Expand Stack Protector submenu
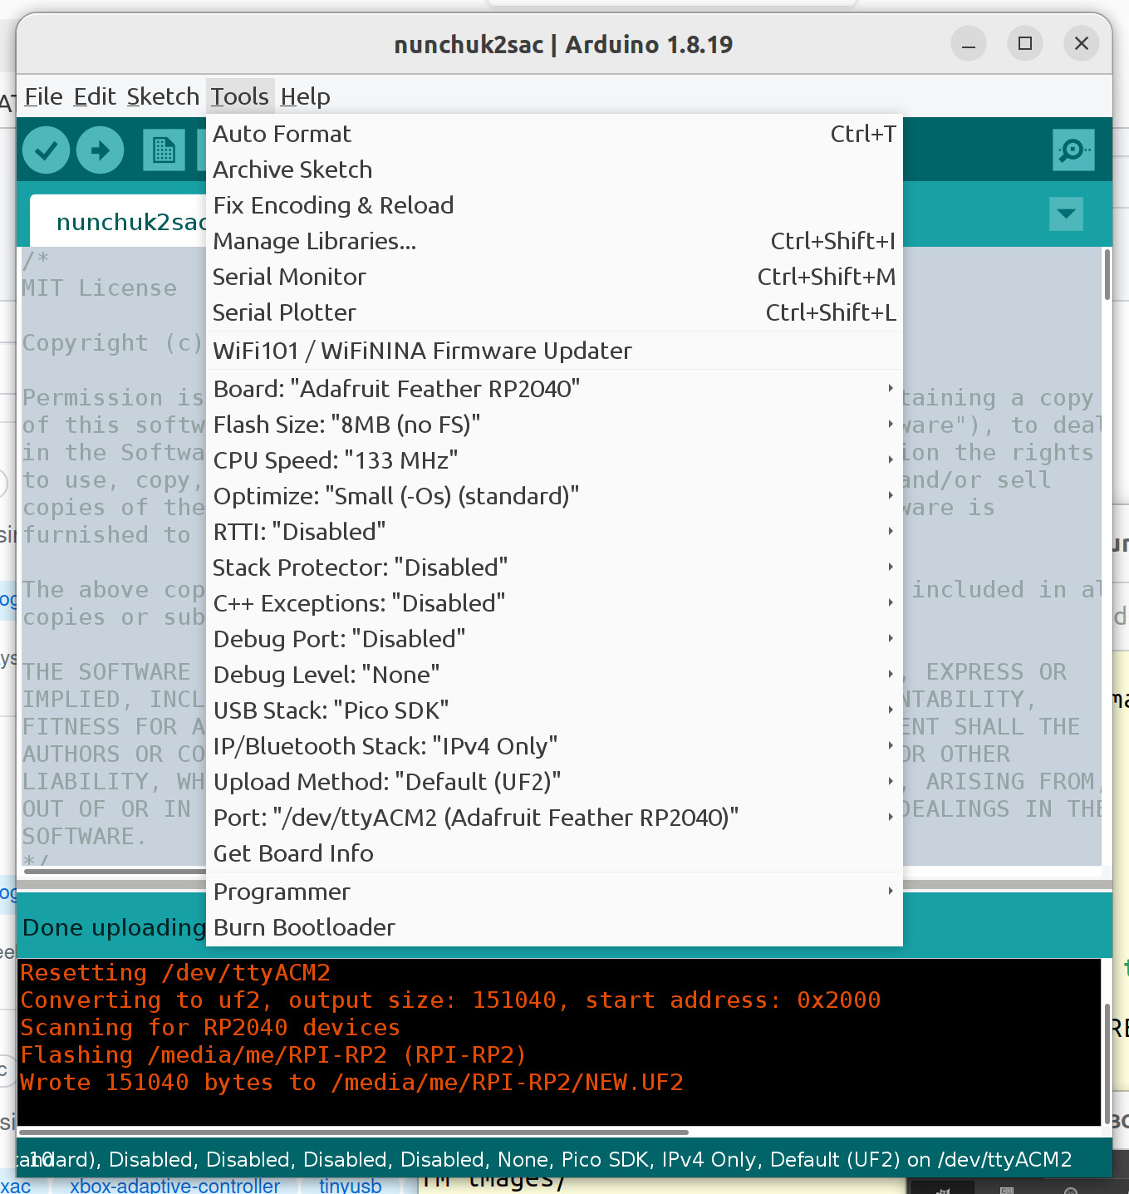 [554, 568]
